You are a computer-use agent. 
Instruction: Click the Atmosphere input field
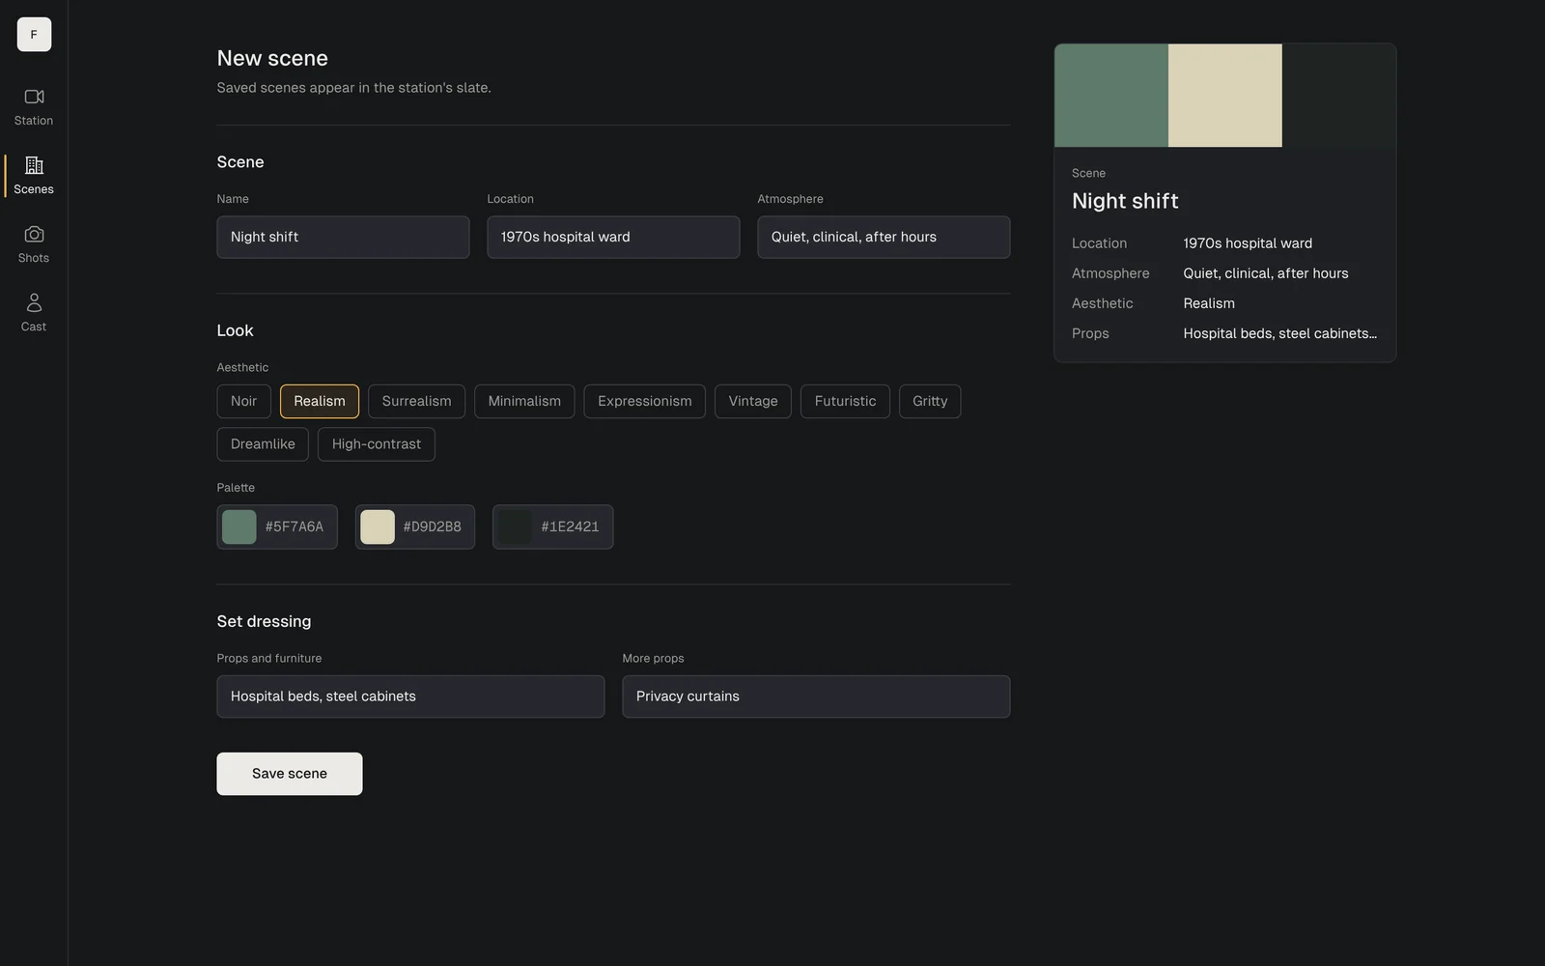[884, 237]
